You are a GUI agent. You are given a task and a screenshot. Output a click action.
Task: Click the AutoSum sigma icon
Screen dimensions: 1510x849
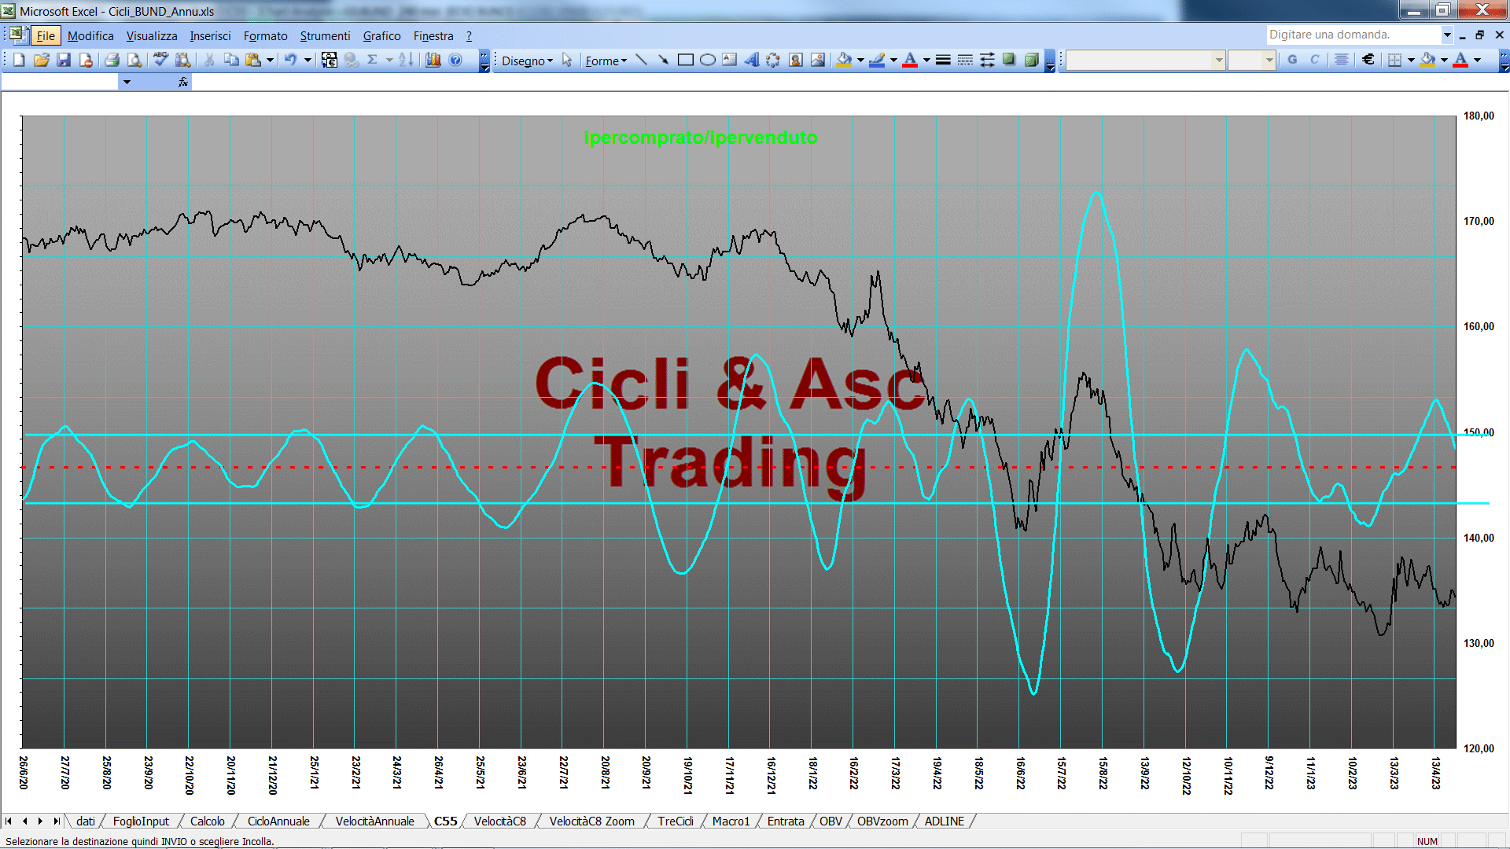click(x=373, y=60)
